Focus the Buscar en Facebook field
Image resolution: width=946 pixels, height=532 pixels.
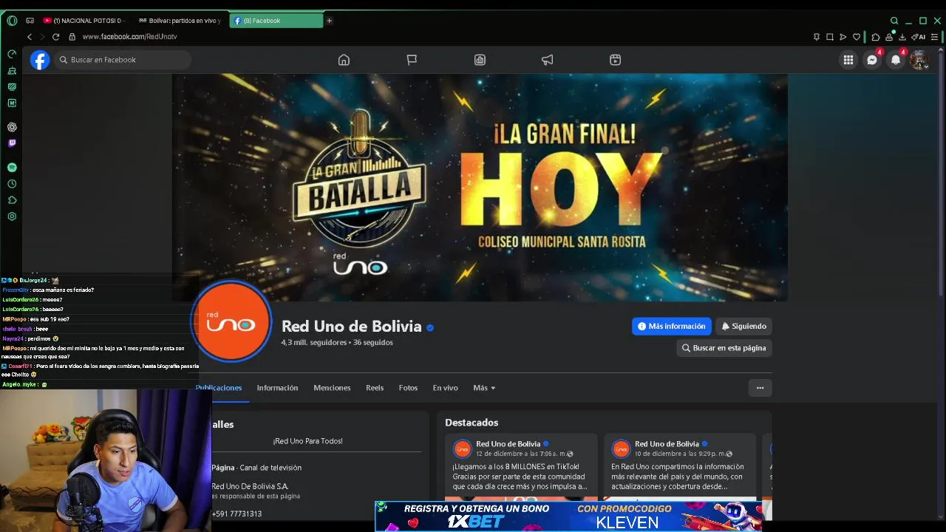pyautogui.click(x=123, y=60)
